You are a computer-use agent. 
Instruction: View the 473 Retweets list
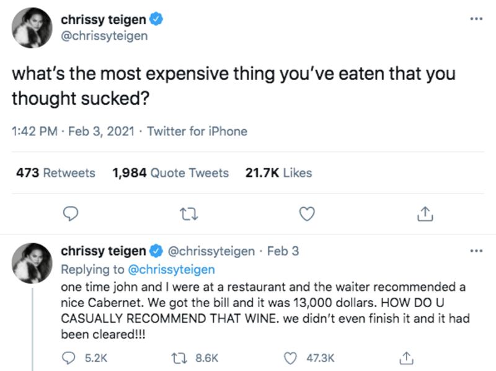click(55, 173)
